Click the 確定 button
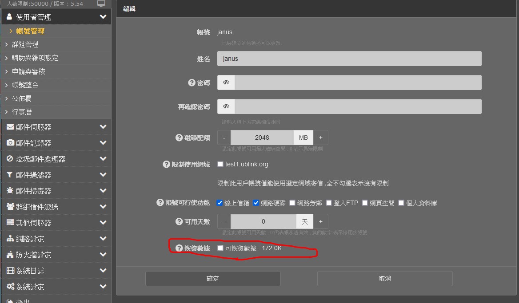 click(213, 279)
